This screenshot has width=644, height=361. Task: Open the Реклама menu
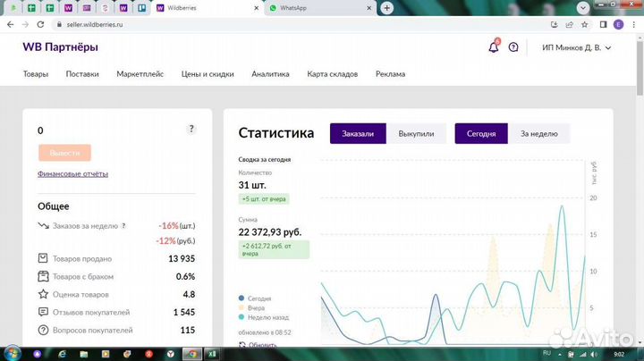[x=390, y=74]
